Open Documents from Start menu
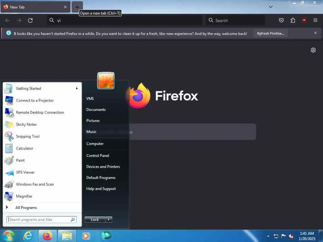Image resolution: width=323 pixels, height=242 pixels. point(96,110)
